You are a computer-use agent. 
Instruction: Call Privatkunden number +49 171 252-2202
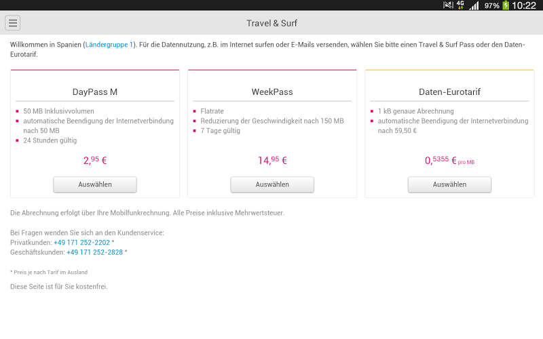click(81, 242)
